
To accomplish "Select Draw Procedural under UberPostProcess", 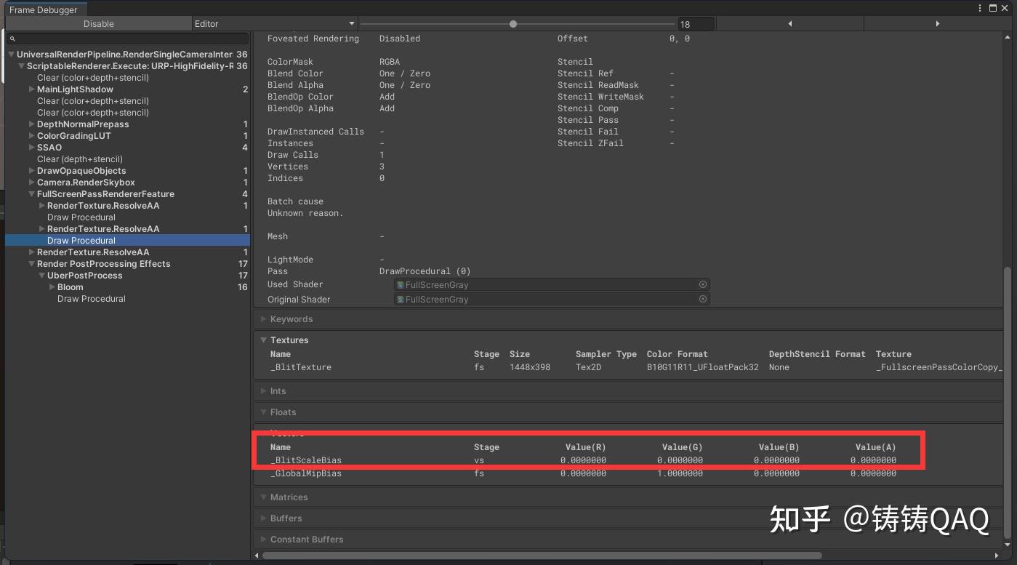I will [x=92, y=299].
